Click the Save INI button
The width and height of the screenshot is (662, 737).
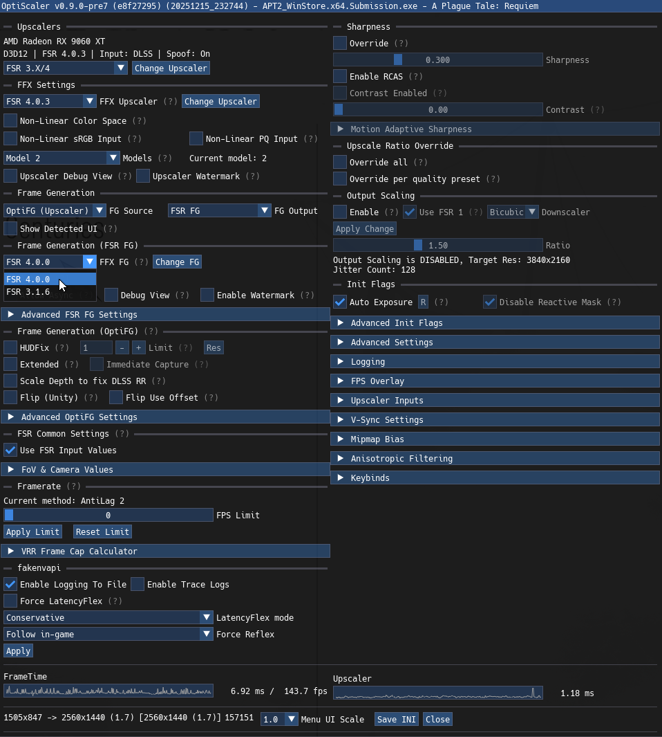[x=396, y=719]
